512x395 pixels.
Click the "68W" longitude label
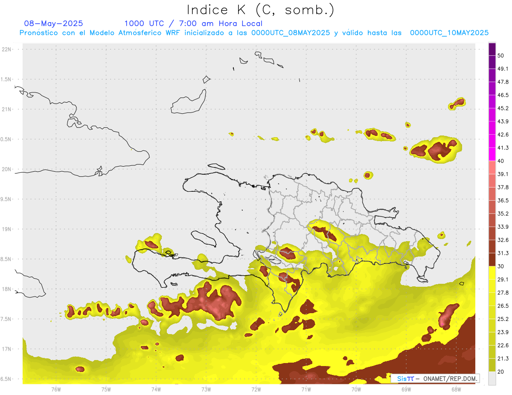456,389
